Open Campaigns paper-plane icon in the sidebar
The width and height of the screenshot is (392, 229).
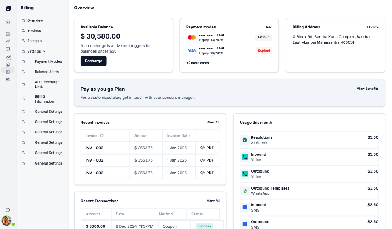(x=8, y=42)
